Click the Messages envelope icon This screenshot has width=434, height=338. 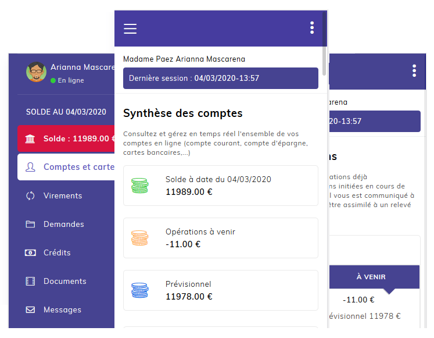click(x=30, y=310)
